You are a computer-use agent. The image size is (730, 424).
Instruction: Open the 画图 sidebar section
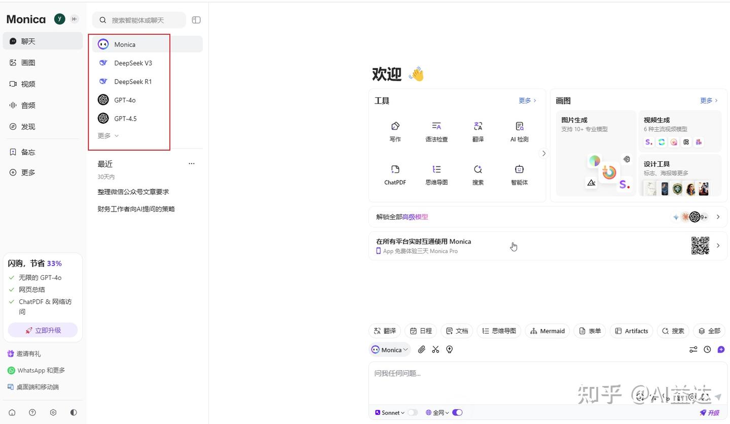click(x=28, y=62)
